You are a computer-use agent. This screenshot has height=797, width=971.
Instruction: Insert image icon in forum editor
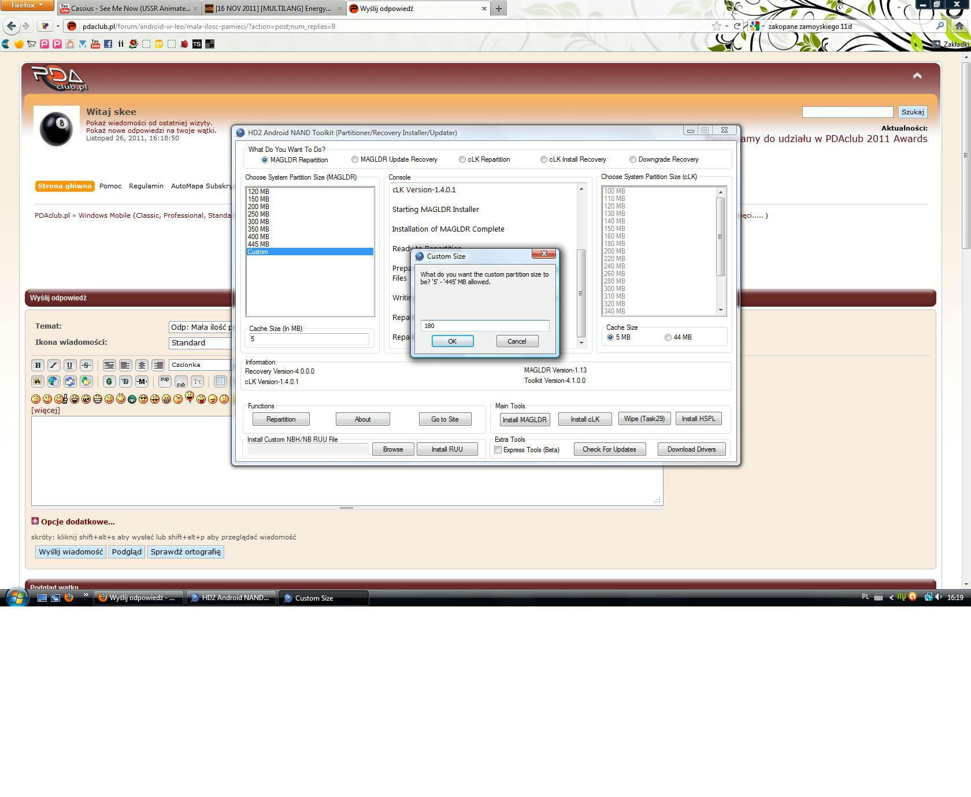[x=38, y=381]
